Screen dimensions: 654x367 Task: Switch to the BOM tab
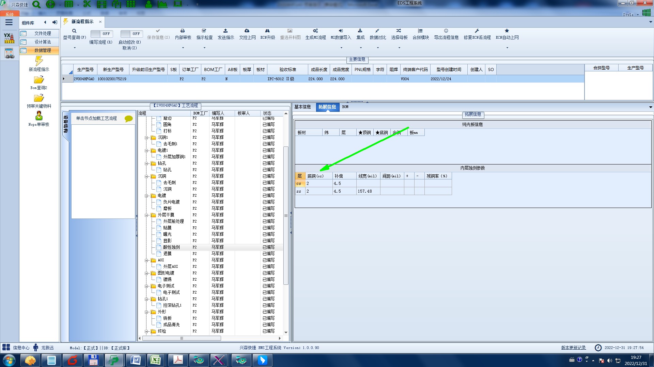(345, 107)
